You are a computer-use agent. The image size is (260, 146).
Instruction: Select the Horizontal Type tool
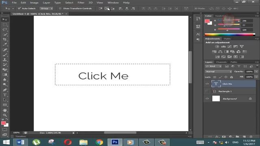click(4, 95)
